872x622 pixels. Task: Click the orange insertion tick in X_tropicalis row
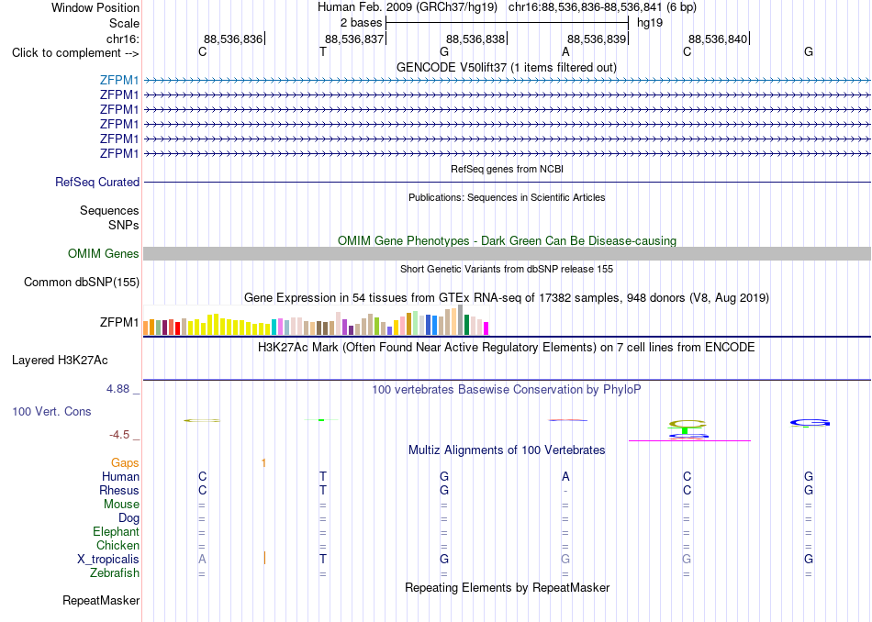264,558
